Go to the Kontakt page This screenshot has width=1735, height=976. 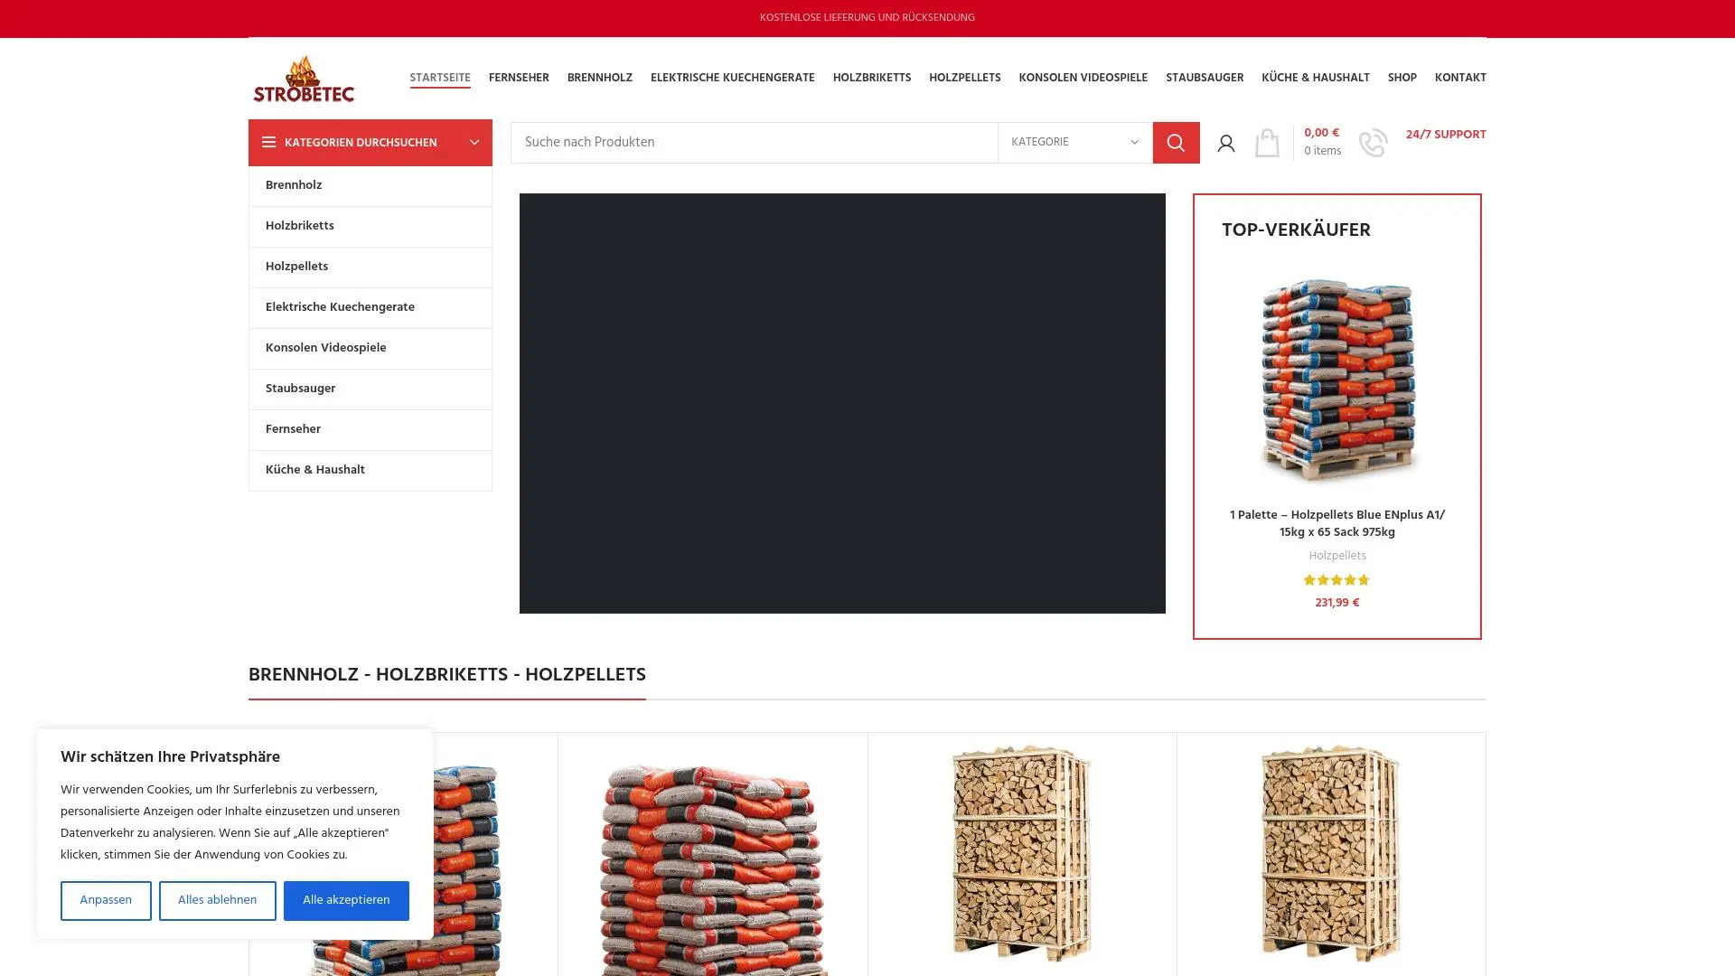click(x=1459, y=78)
